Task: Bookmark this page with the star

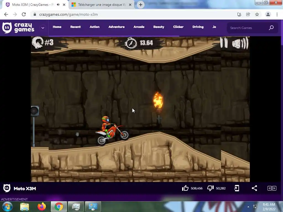Action: 257,14
